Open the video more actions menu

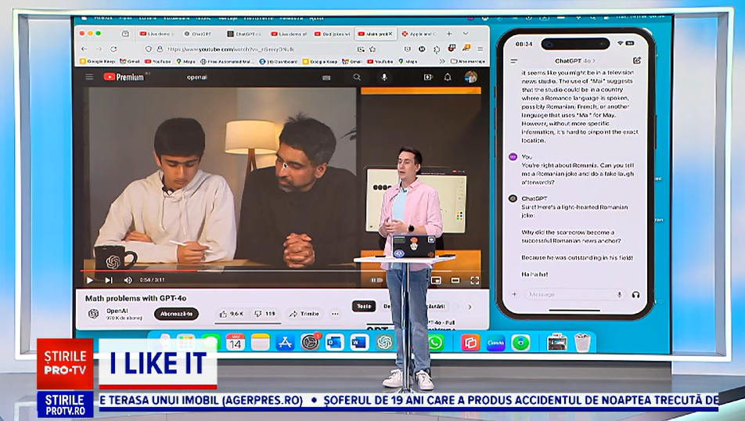(x=335, y=314)
